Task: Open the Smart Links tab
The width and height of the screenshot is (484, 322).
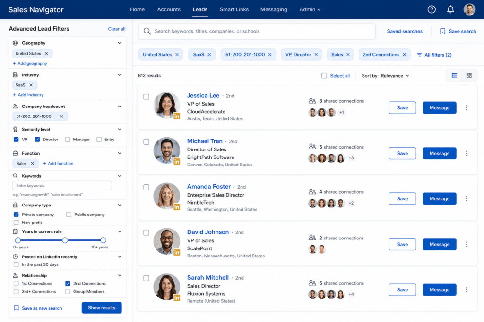Action: pyautogui.click(x=234, y=9)
